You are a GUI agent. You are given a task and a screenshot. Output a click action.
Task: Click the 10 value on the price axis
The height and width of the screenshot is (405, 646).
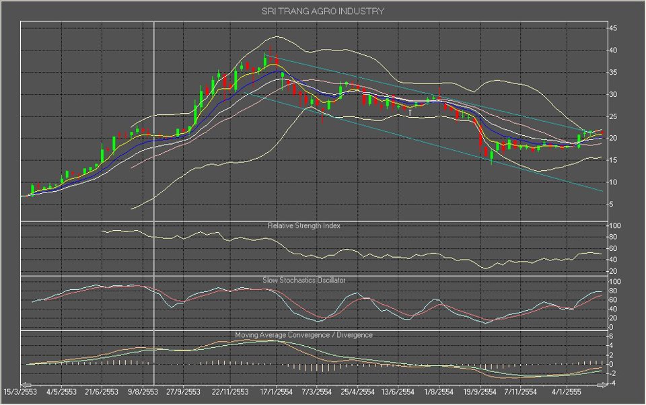click(613, 182)
